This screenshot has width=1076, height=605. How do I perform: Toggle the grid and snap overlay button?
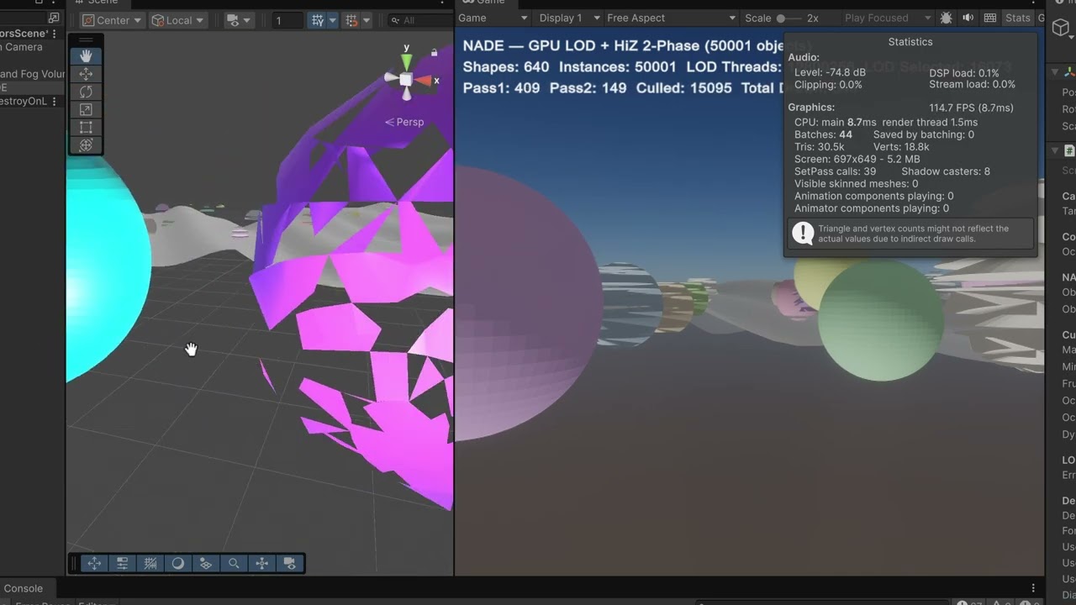[150, 564]
